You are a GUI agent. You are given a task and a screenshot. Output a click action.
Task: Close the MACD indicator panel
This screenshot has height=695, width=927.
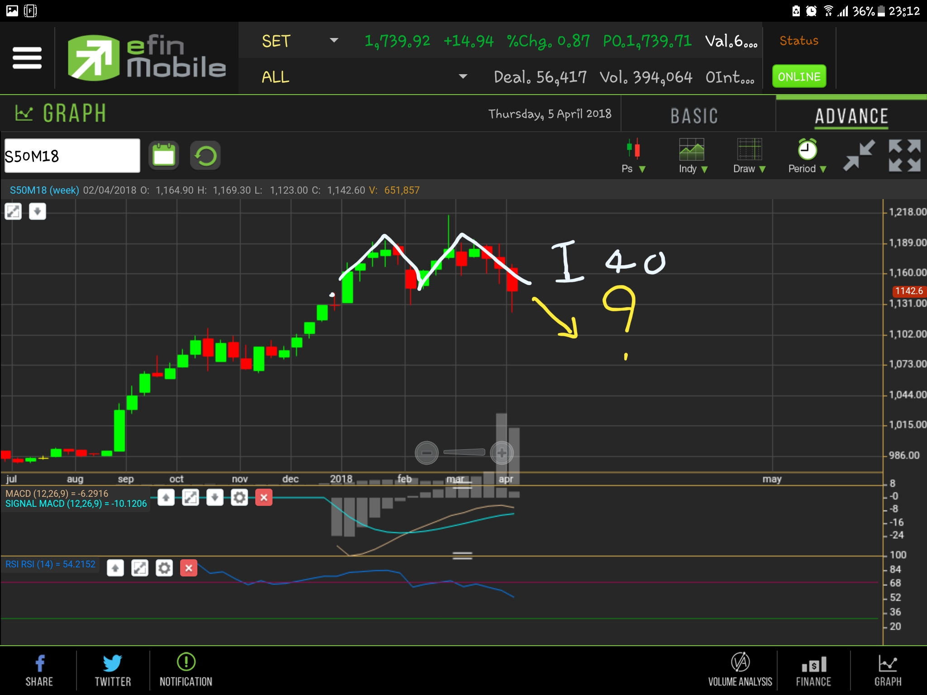coord(264,498)
